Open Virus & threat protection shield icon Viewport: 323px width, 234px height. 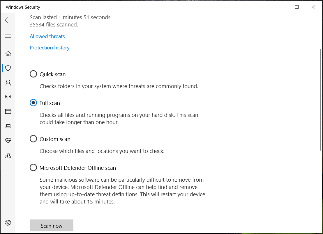pos(8,68)
